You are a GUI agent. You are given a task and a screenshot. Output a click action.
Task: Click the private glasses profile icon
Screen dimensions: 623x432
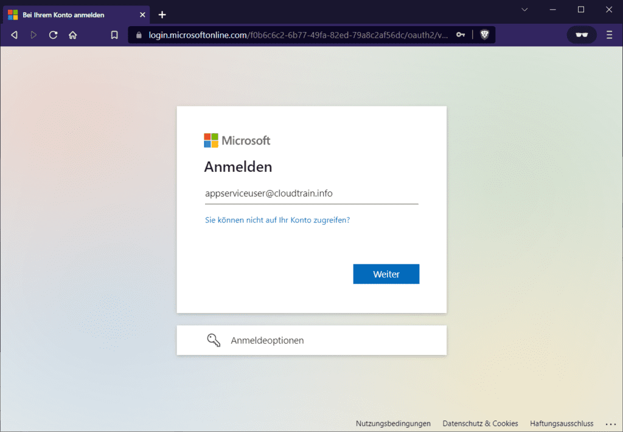582,35
